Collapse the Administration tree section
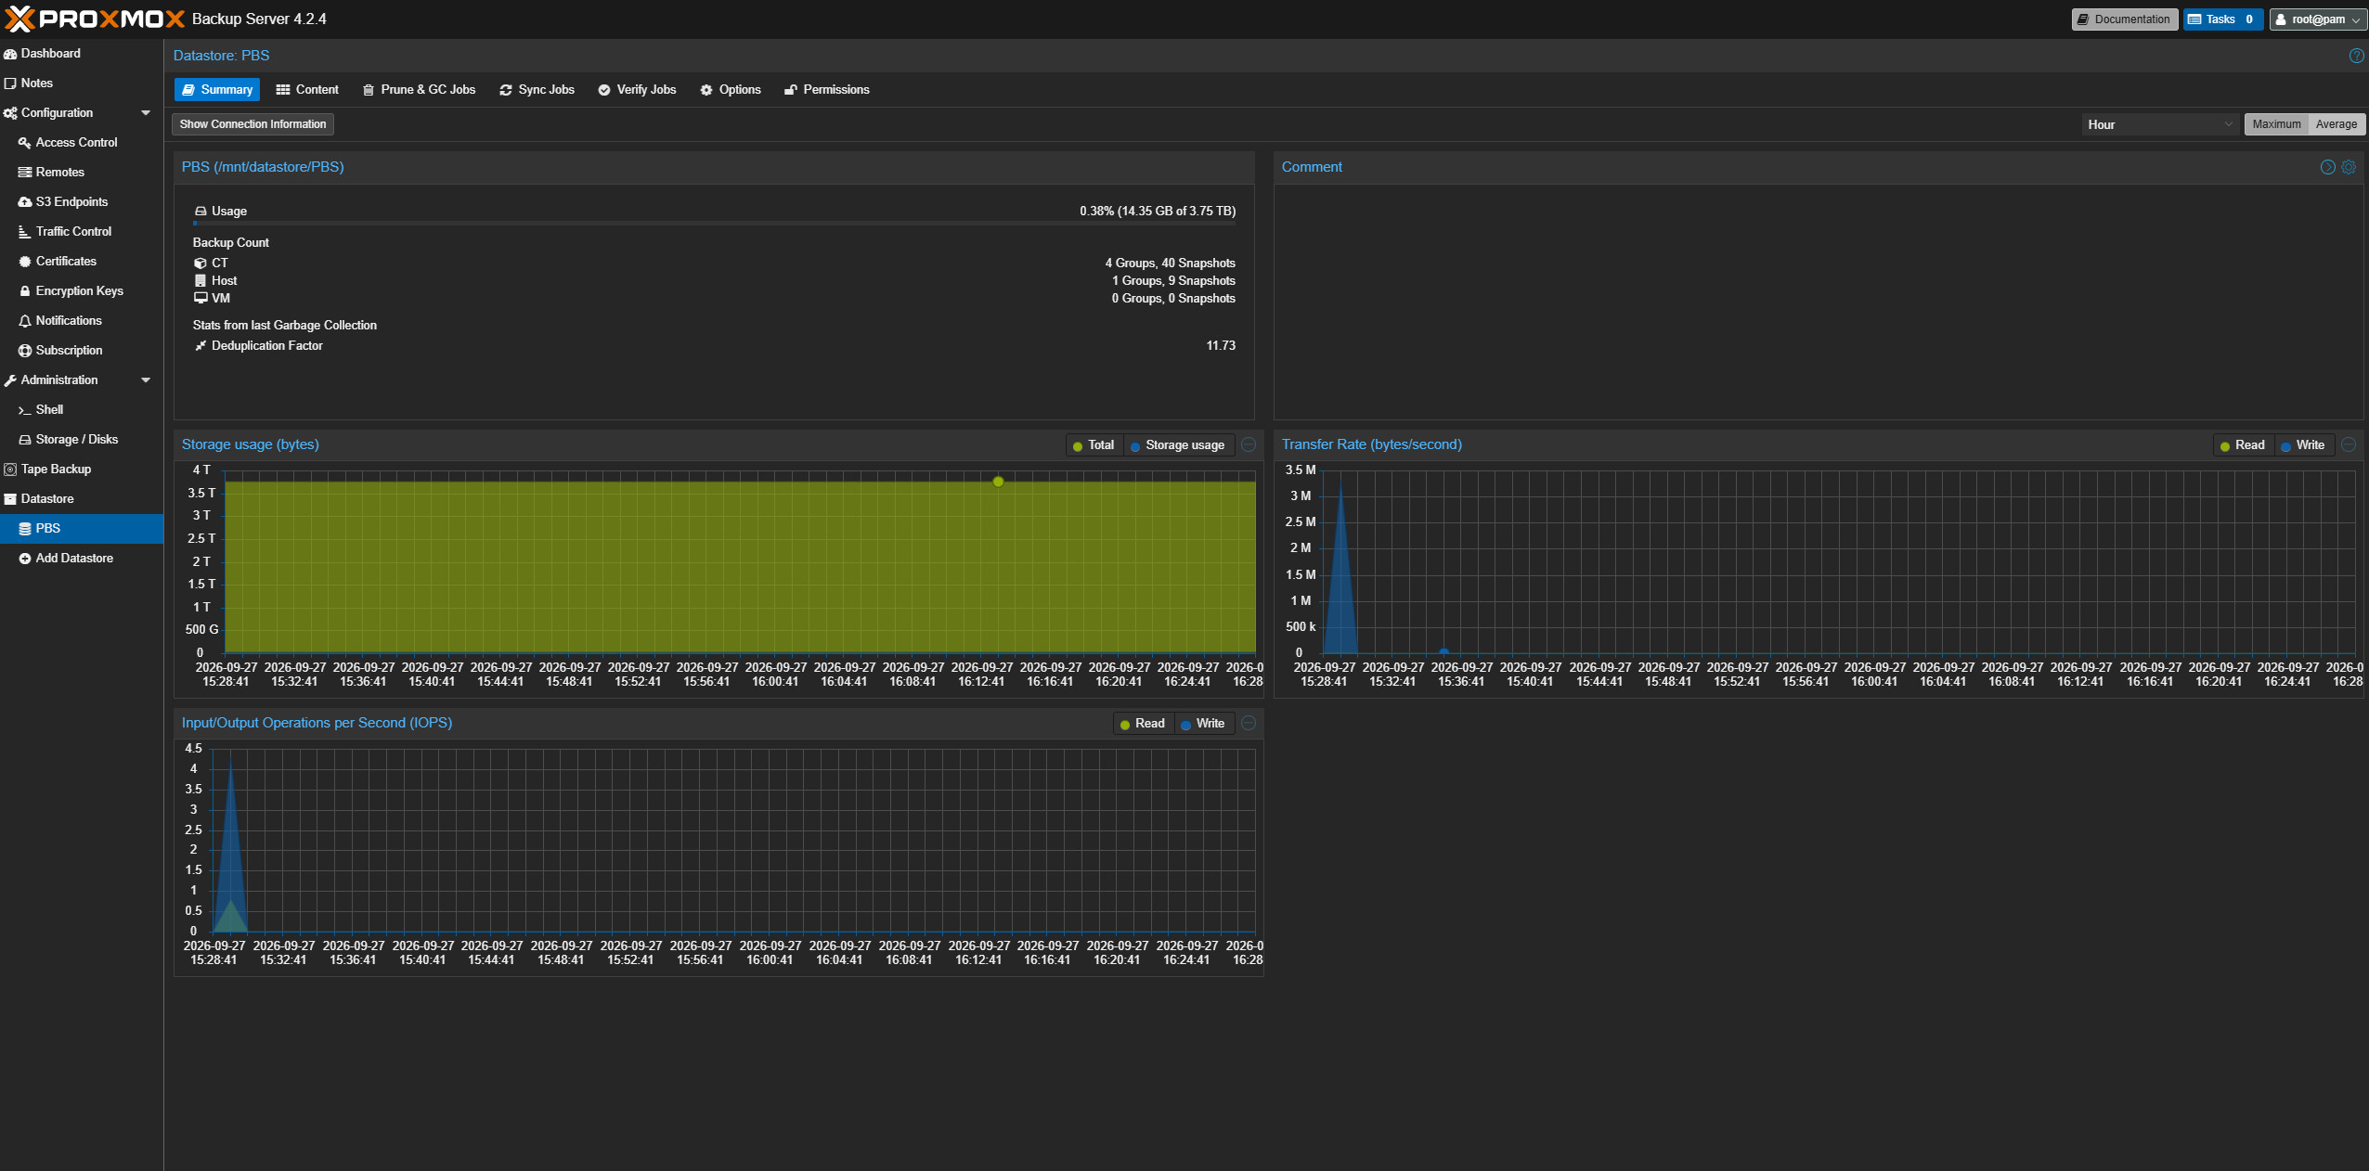Screen dimensions: 2369x1171 (146, 380)
